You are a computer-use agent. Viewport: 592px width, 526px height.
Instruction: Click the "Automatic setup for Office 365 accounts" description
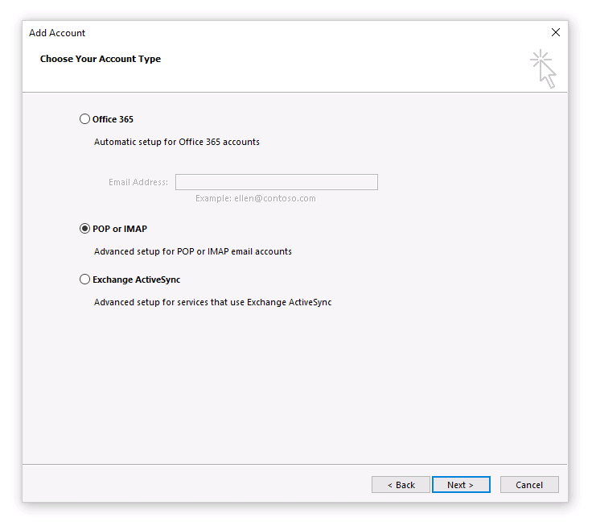pos(176,142)
